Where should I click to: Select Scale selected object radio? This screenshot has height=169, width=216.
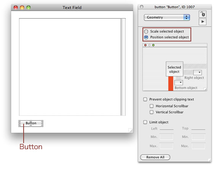point(146,31)
